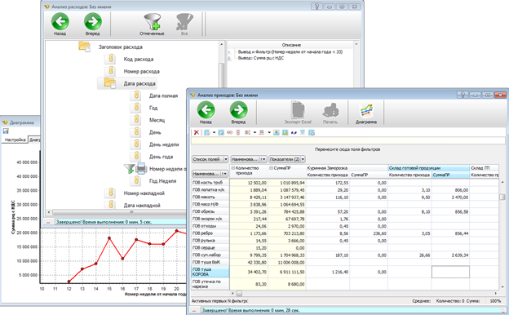The height and width of the screenshot is (315, 509).
Task: Click Вперед arrow in Анализ расходов window
Action: [93, 24]
